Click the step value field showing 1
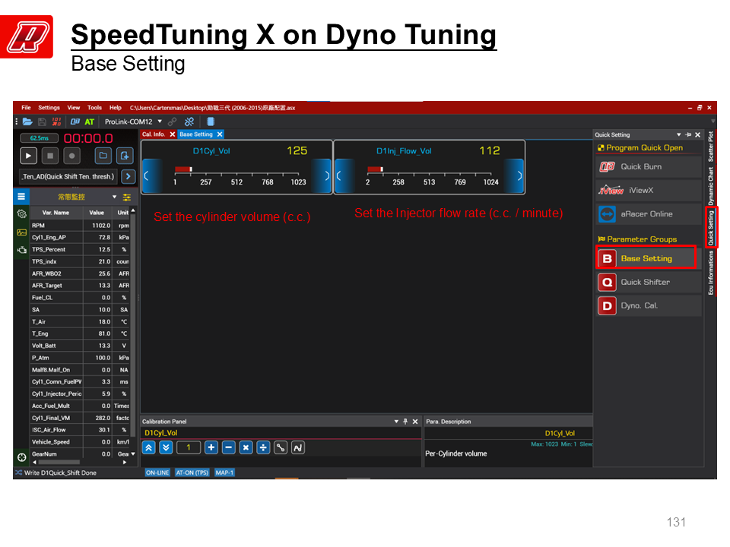The width and height of the screenshot is (730, 547). click(x=189, y=447)
